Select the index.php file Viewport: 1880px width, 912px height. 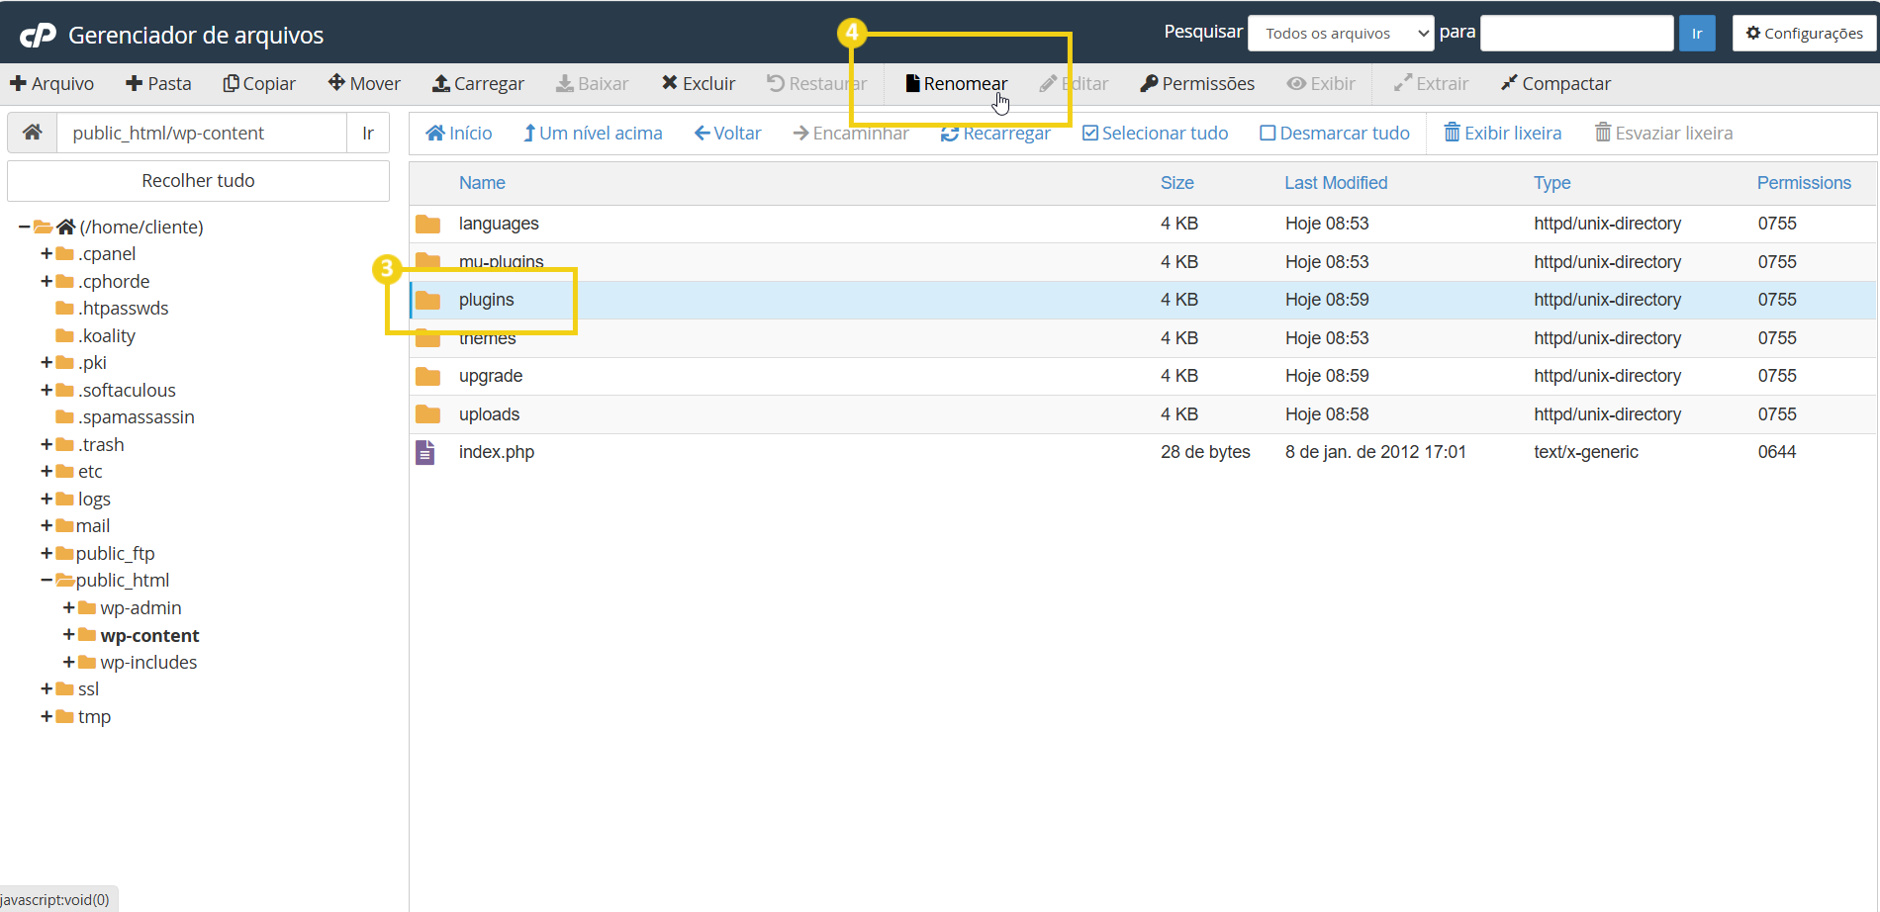[1143, 452]
